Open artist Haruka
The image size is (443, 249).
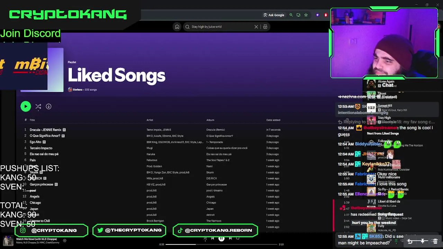(151, 154)
